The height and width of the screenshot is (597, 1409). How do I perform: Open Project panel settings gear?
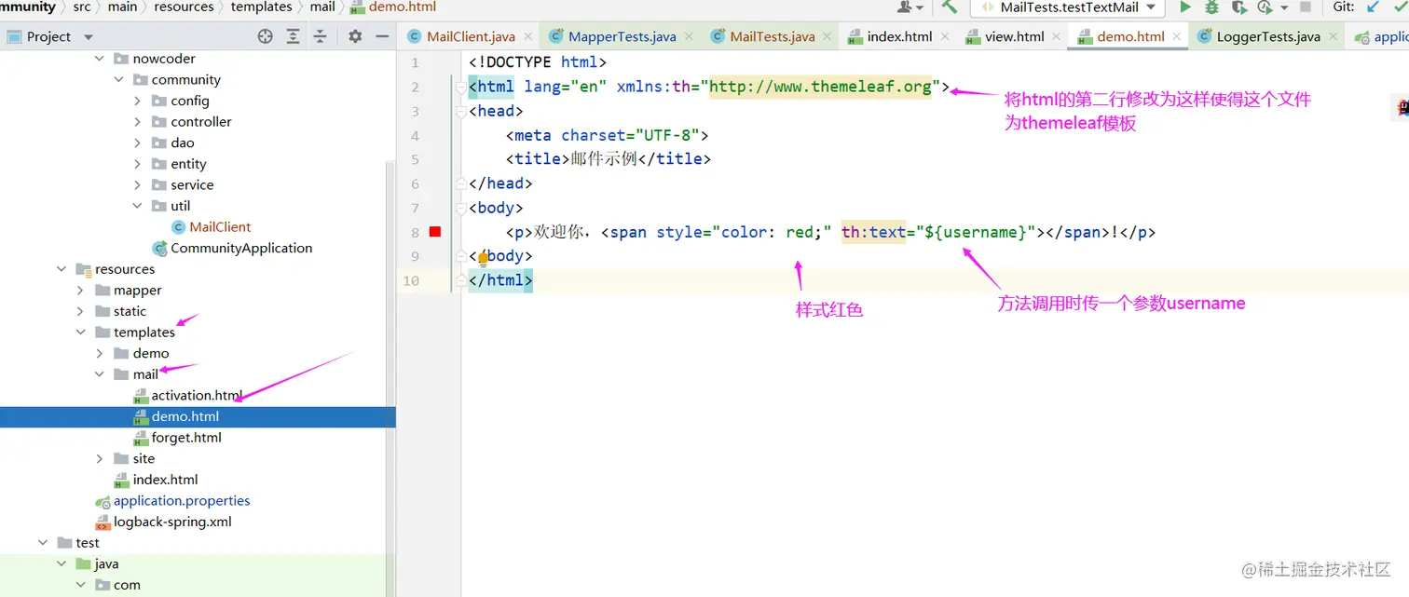click(x=355, y=36)
